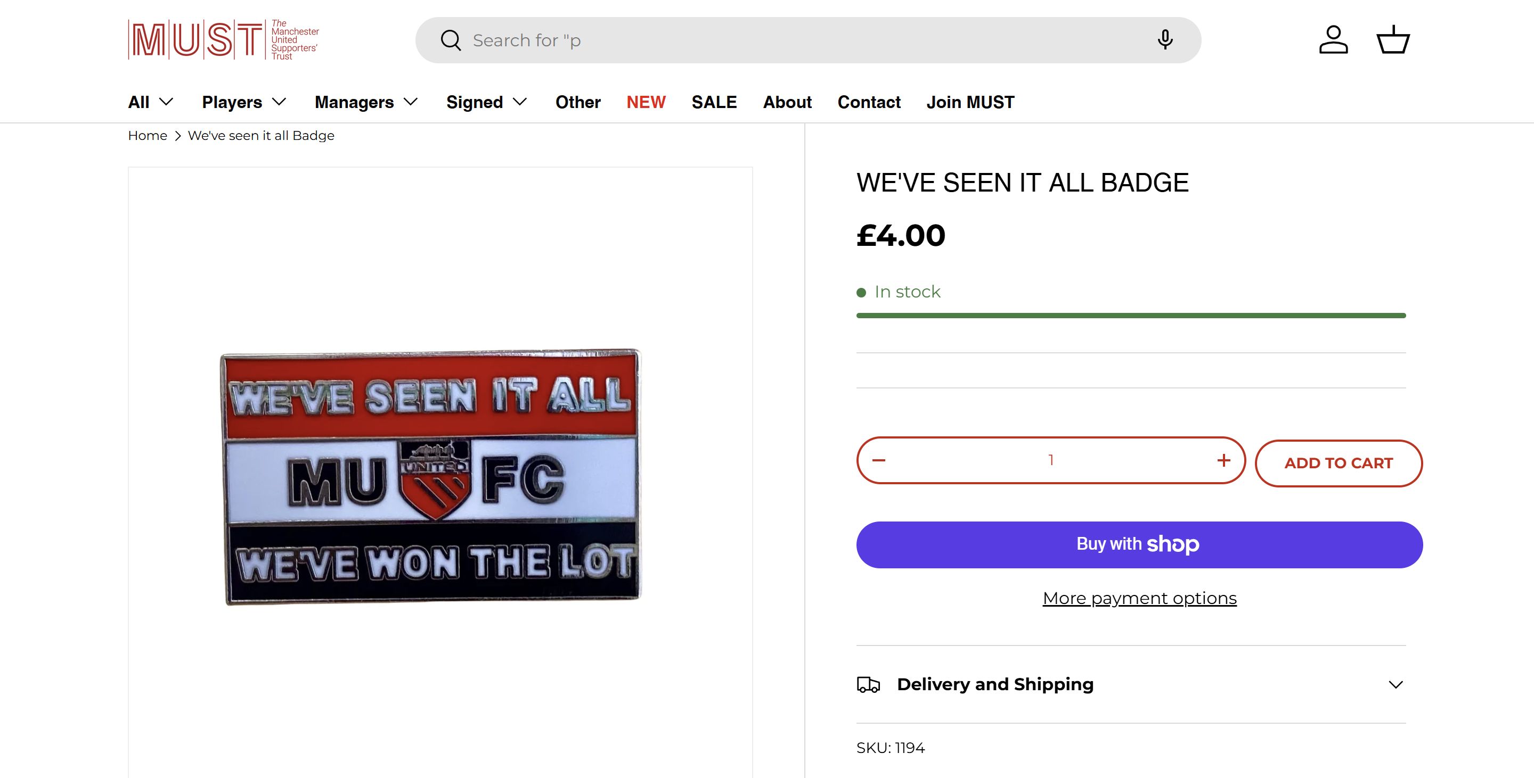Open the Managers dropdown menu
The image size is (1534, 778).
pos(366,102)
